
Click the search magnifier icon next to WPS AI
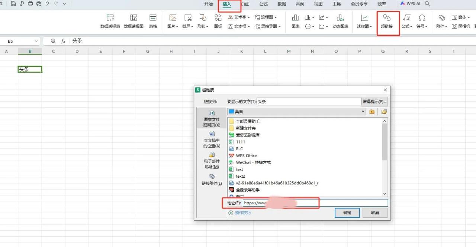(428, 4)
